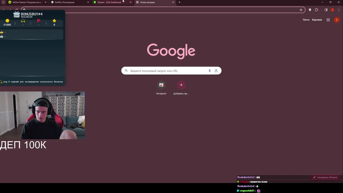Close the BotRix tab
Image resolution: width=343 pixels, height=193 pixels.
click(88, 2)
